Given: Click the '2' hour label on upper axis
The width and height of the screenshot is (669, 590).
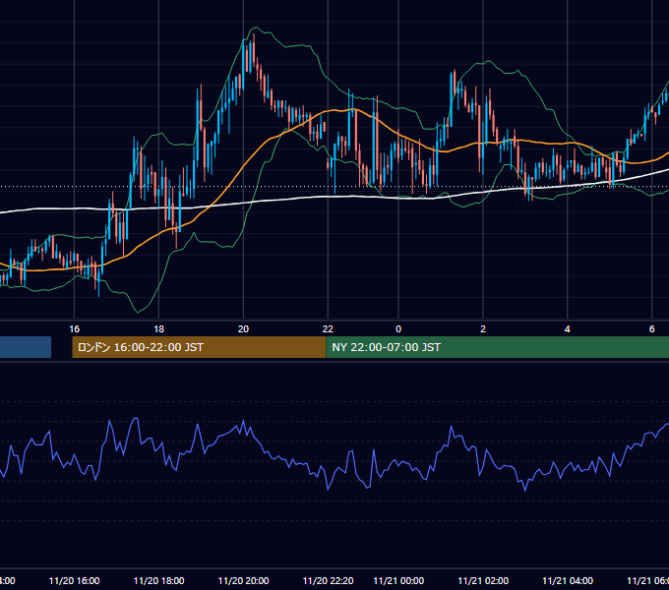Looking at the screenshot, I should (x=483, y=329).
